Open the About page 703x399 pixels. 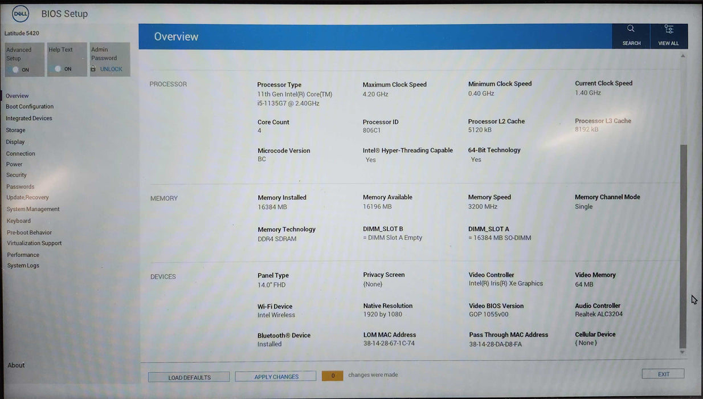click(x=16, y=365)
